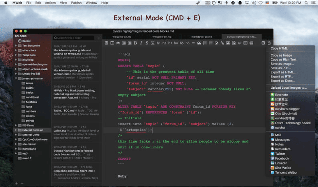
Task: Choose Copy as Image
Action: pos(281,55)
